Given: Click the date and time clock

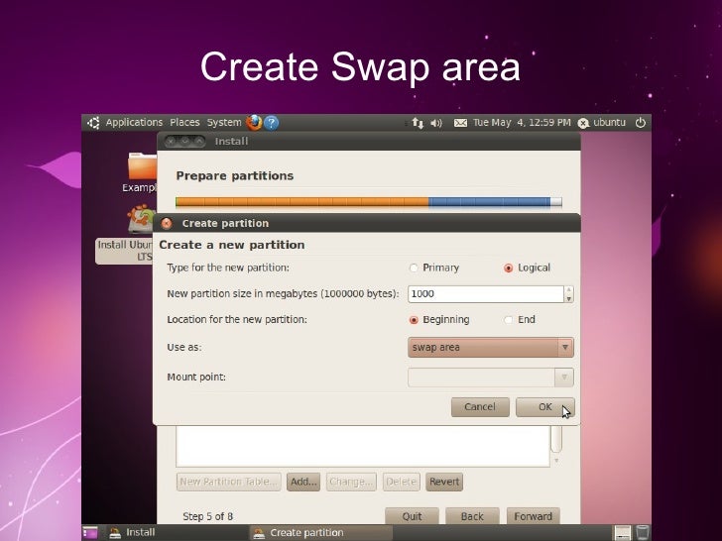Looking at the screenshot, I should click(522, 123).
